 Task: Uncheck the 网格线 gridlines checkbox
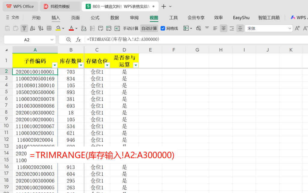point(163,29)
